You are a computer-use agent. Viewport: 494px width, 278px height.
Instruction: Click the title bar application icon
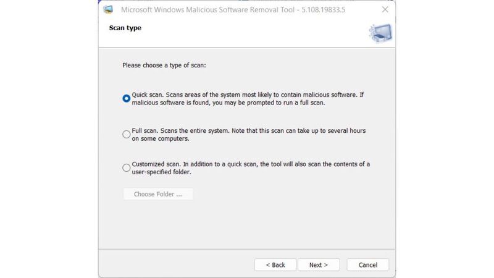(109, 9)
